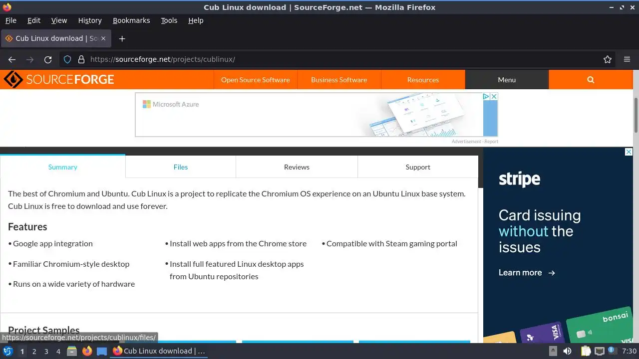Open the Firefox hamburger application menu
Image resolution: width=639 pixels, height=359 pixels.
[x=627, y=59]
